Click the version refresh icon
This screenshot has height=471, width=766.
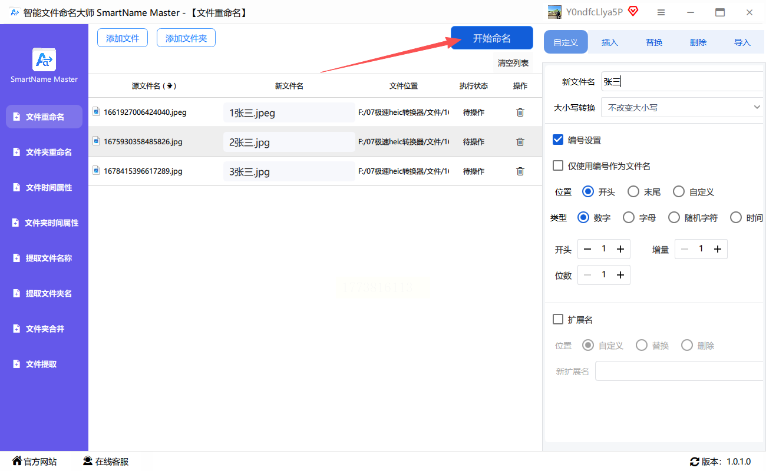694,462
